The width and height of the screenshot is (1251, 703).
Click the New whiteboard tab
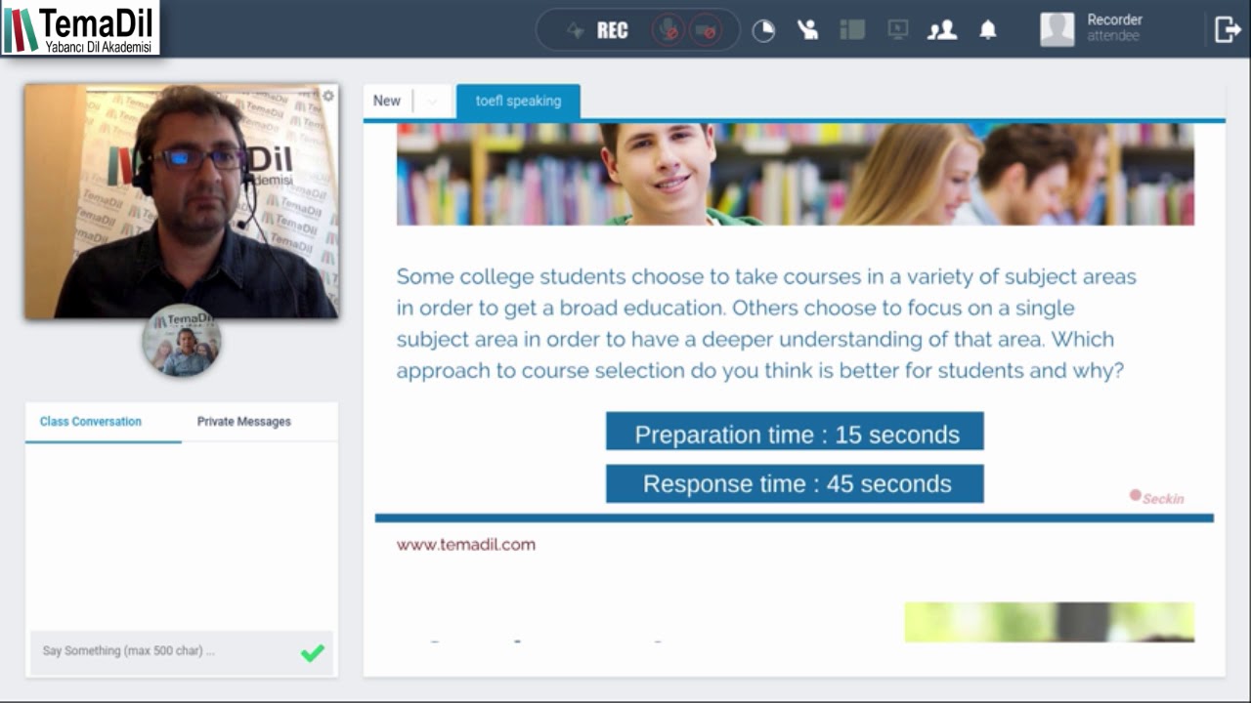pos(387,101)
